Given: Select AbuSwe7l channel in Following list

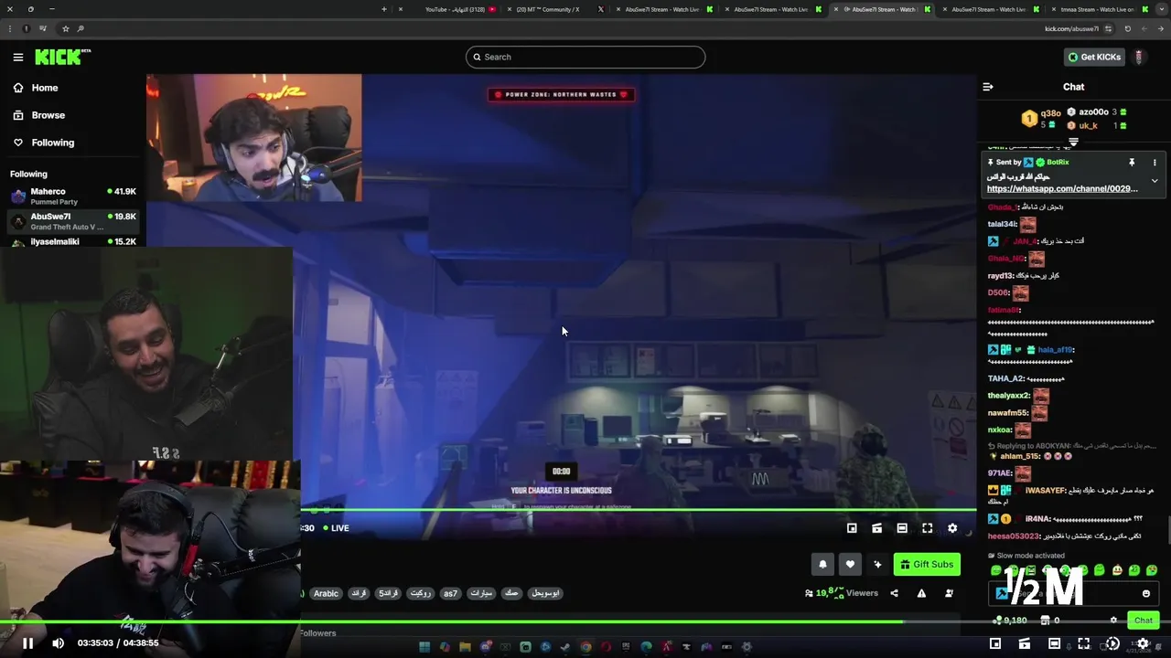Looking at the screenshot, I should [x=73, y=221].
